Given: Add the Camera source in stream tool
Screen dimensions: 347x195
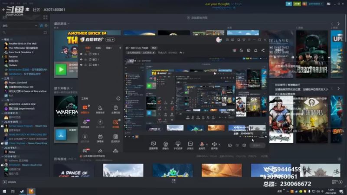Looking at the screenshot, I should (x=166, y=146).
